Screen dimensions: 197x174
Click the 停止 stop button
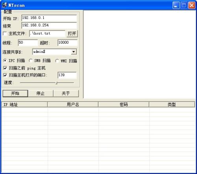coord(41,93)
